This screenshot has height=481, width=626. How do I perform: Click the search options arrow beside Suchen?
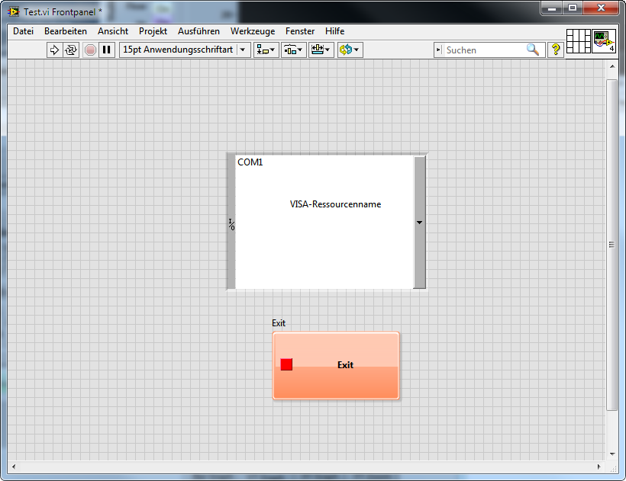coord(439,50)
